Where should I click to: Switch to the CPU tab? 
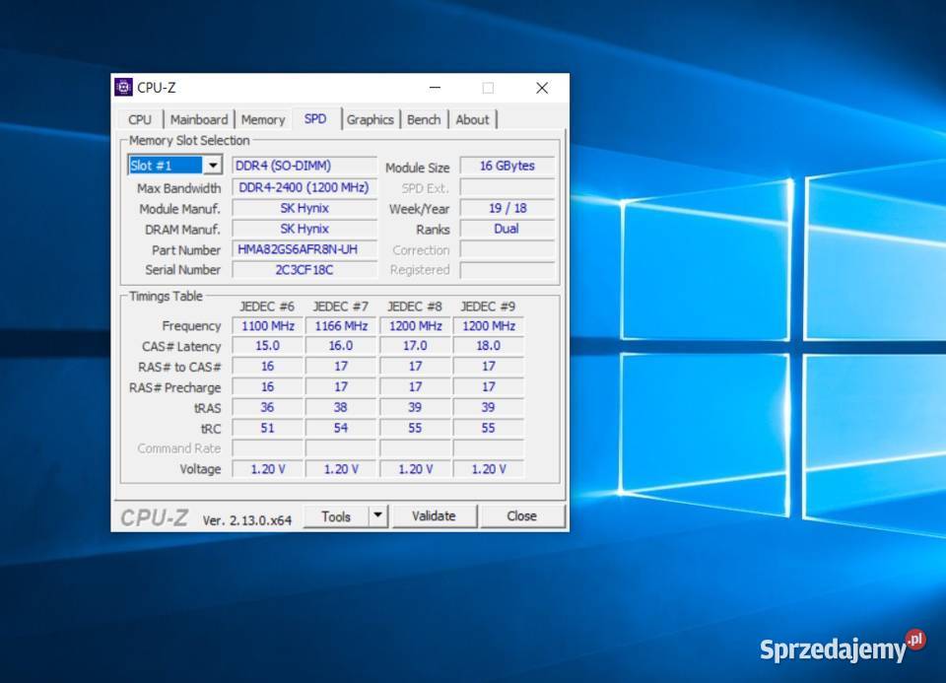[140, 118]
